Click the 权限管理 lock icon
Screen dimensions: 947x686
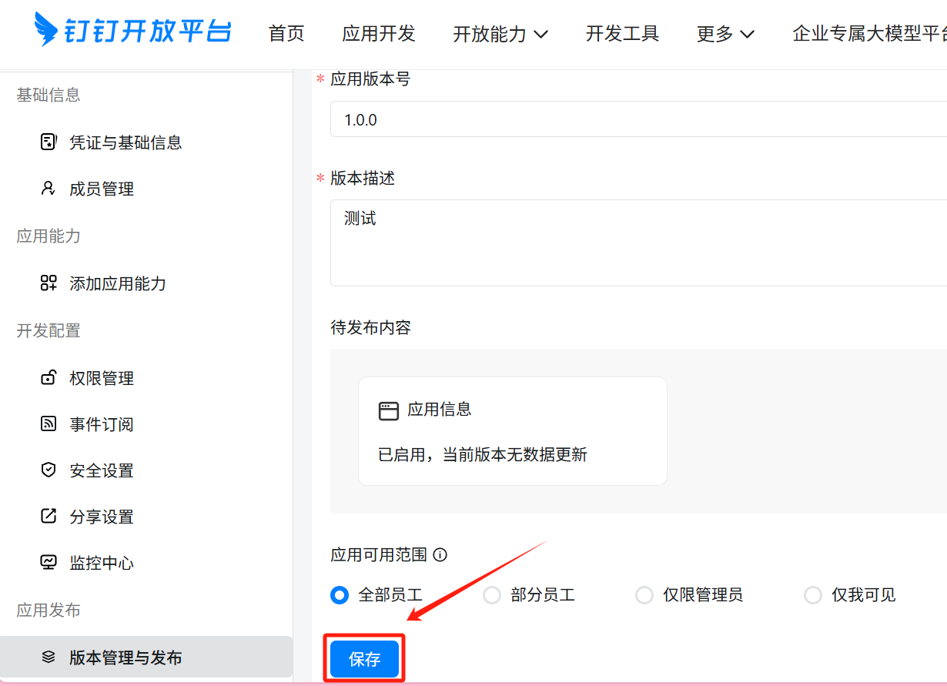click(x=49, y=378)
